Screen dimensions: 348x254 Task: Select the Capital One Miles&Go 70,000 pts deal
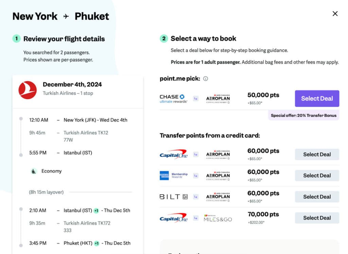coord(317,218)
